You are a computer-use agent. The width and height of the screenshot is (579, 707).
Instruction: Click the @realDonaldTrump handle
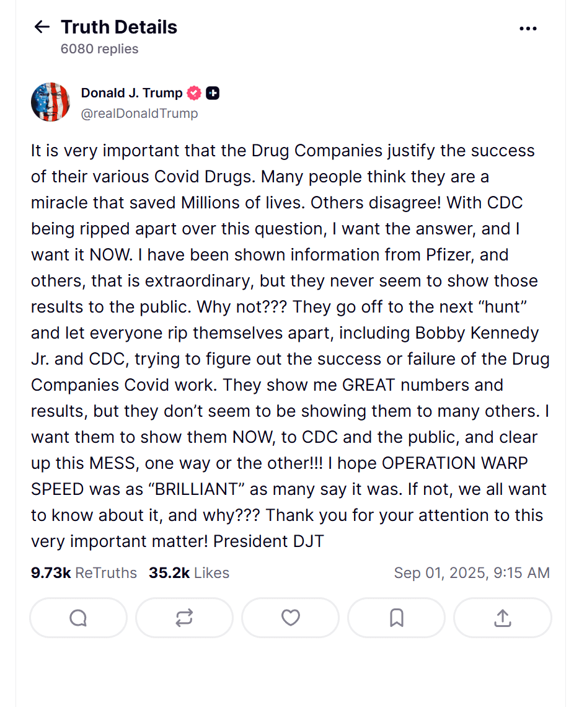[x=139, y=113]
